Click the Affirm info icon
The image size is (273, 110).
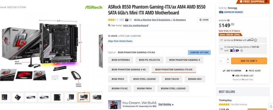pos(255,40)
